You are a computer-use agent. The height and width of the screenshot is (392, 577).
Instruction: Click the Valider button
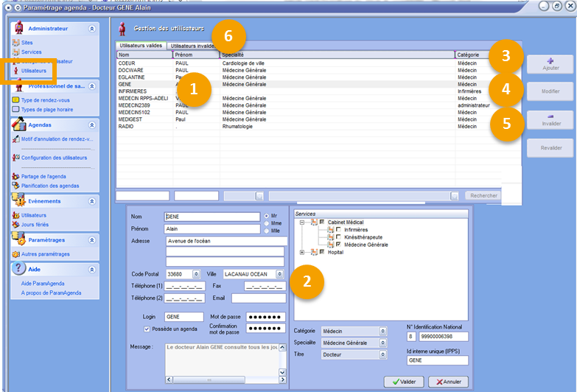click(403, 382)
